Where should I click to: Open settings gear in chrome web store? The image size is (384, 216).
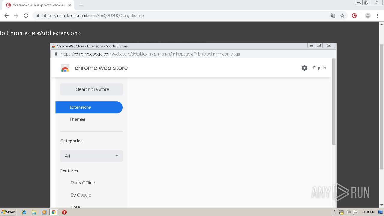coord(304,68)
